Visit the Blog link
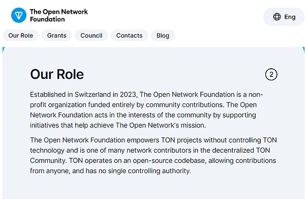Viewport: 305px width, 199px height. click(x=163, y=36)
